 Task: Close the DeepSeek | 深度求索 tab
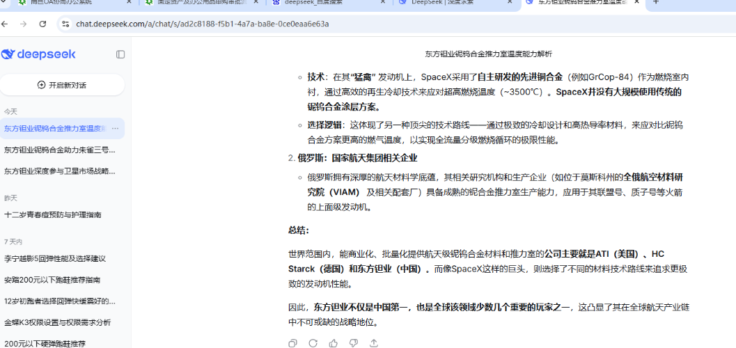click(x=510, y=2)
